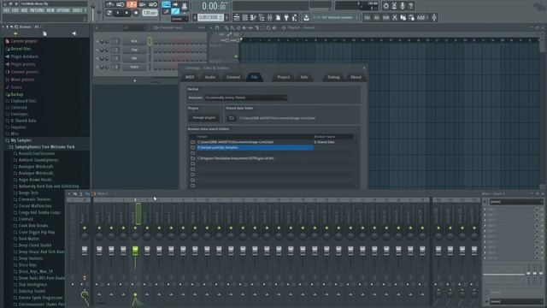The image size is (547, 308).
Task: Click the Alt modifier button in the toolbar
Action: point(376,17)
